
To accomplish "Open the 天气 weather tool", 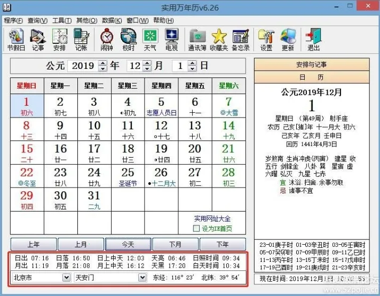I will pos(150,40).
